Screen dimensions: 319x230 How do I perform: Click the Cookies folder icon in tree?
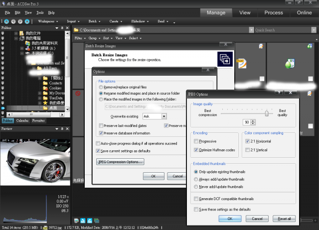[45, 88]
